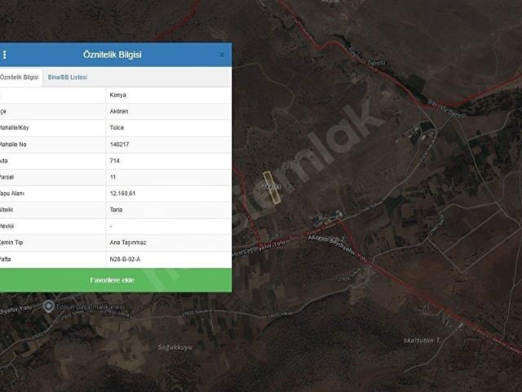Click the Favorilere ekle button
This screenshot has width=522, height=392.
[116, 280]
